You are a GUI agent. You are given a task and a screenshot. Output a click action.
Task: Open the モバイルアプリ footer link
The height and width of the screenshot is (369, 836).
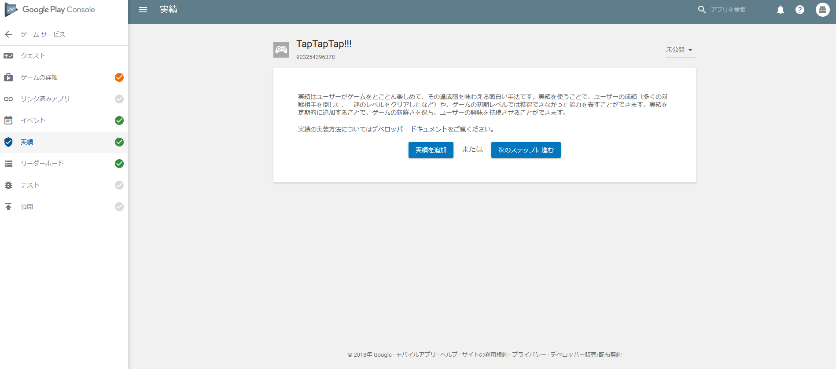pos(416,354)
